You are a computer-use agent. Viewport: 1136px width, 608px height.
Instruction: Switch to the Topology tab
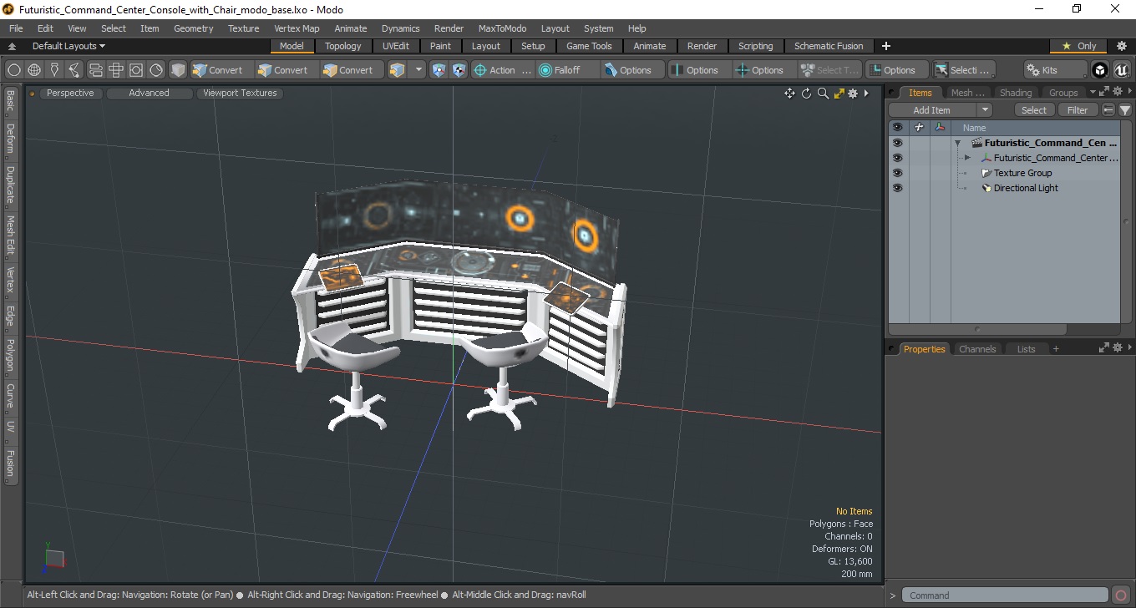343,46
